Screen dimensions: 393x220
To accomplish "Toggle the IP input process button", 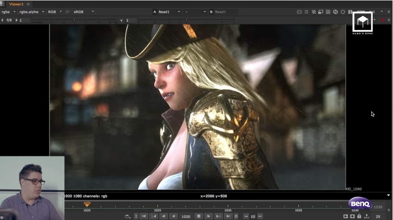I will coord(68,12).
